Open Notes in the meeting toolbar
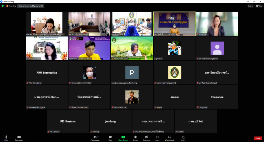The image size is (264, 142). click(183, 138)
